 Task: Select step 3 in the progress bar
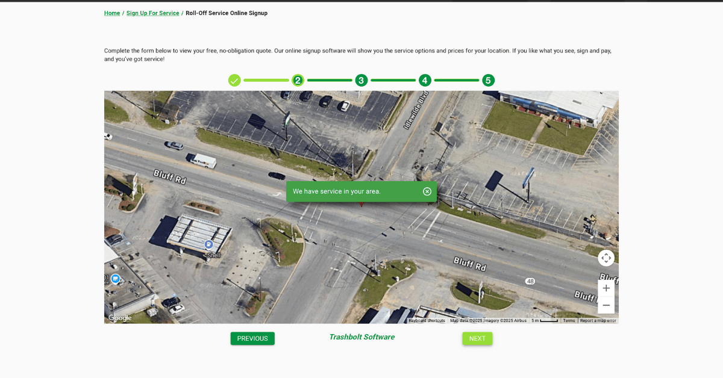[361, 79]
